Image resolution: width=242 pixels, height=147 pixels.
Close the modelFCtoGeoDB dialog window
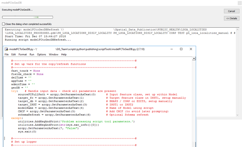[240, 3]
